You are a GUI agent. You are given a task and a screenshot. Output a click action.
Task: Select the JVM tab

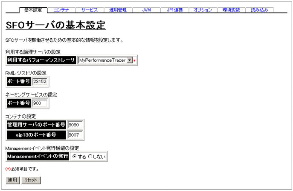tap(146, 10)
